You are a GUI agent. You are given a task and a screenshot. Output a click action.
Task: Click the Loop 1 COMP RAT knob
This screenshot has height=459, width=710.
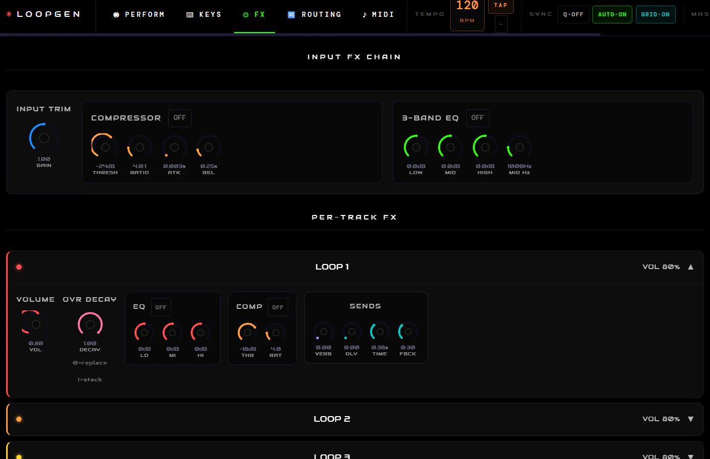coord(276,332)
